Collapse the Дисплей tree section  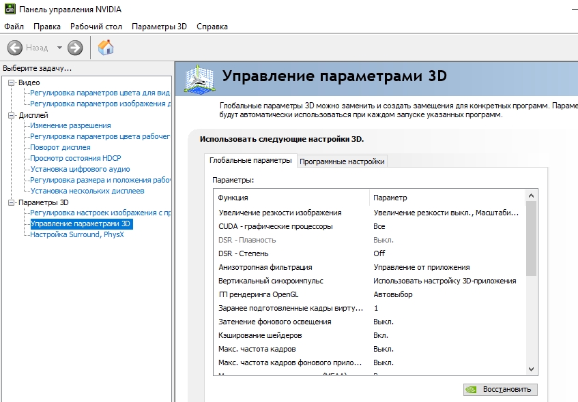(x=11, y=115)
